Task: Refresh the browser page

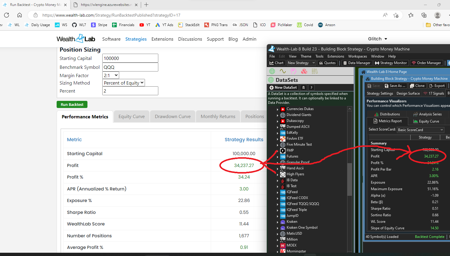Action: 7,15
